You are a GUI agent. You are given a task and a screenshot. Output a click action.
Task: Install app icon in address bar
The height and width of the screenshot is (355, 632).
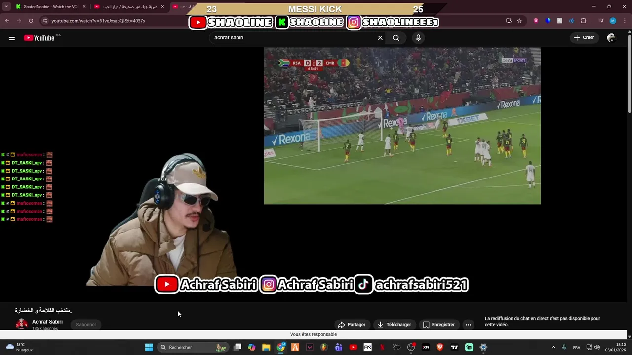click(x=509, y=21)
